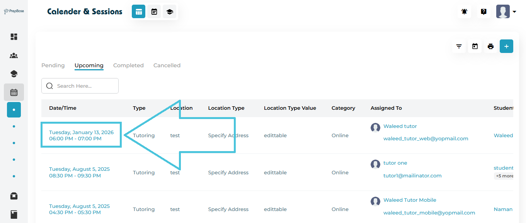Expand the profile avatar dropdown arrow
This screenshot has height=223, width=526.
(514, 12)
